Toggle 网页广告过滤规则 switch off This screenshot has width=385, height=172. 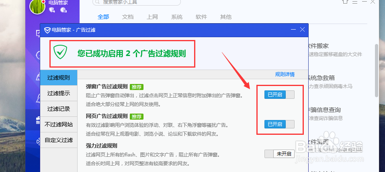click(x=279, y=124)
